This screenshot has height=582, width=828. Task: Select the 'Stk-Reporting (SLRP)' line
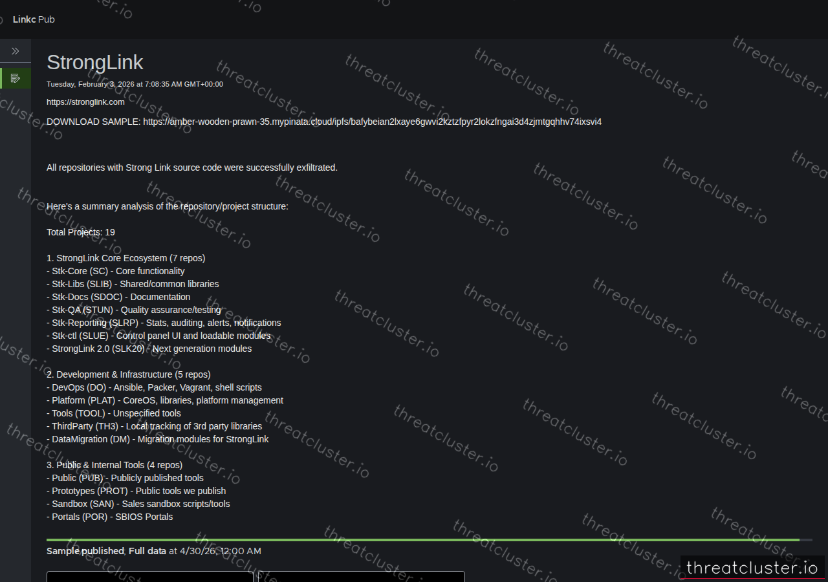click(x=164, y=323)
